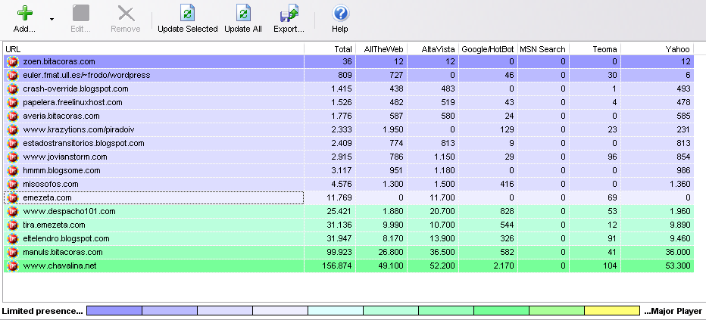Click the Remove X icon
Image resolution: width=706 pixels, height=320 pixels.
(x=126, y=13)
